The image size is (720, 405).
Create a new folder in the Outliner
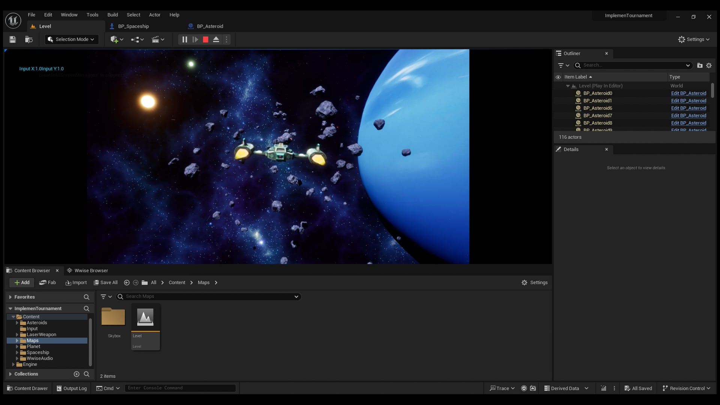click(700, 65)
